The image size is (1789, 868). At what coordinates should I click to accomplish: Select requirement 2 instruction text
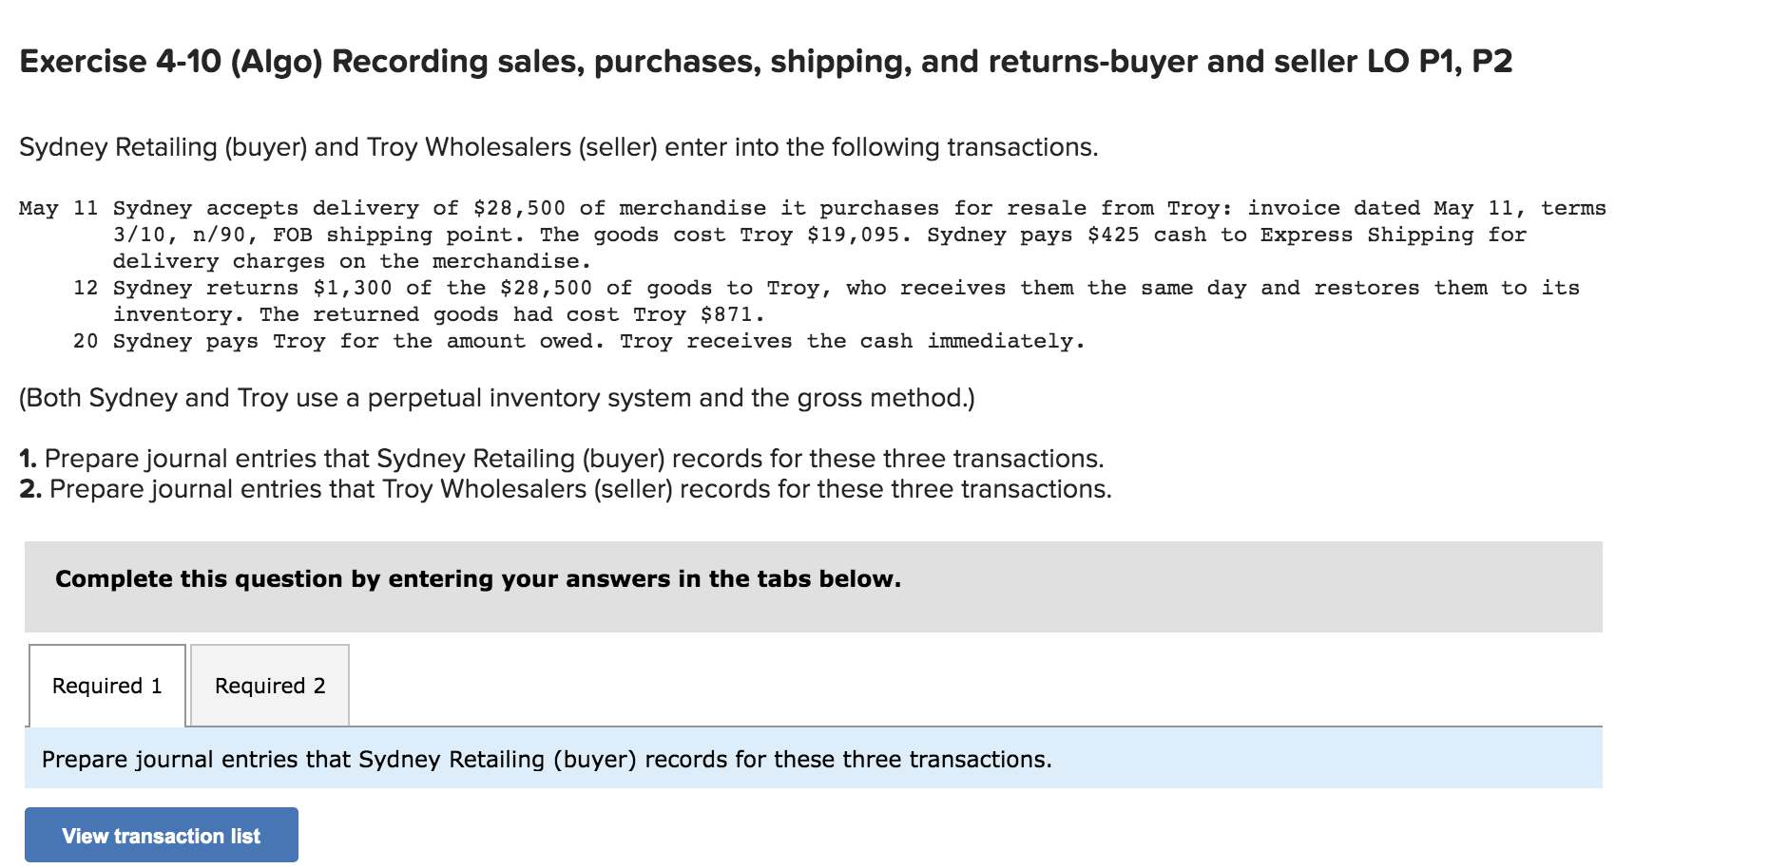click(566, 489)
